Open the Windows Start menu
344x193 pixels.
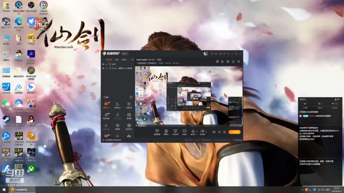pyautogui.click(x=4, y=190)
